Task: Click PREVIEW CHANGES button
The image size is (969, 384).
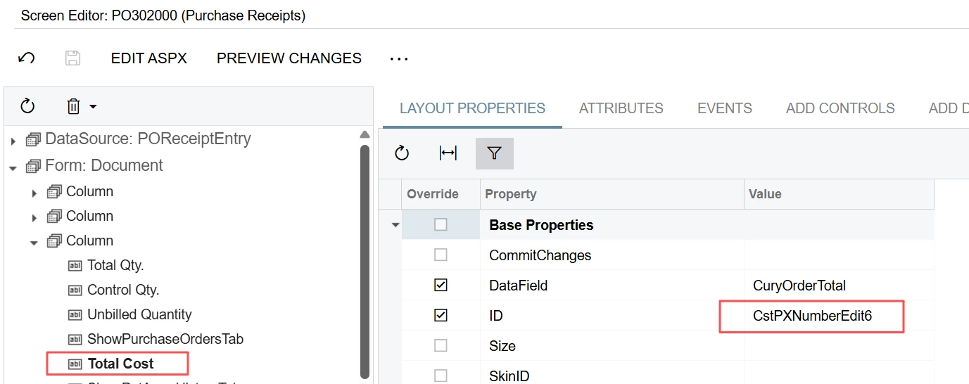Action: (289, 58)
